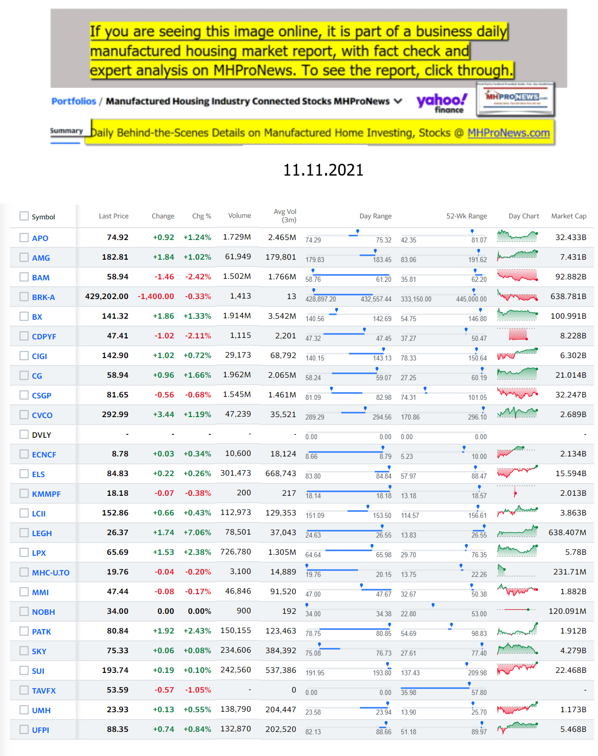Open the MHProNews logo thumbnail
This screenshot has width=598, height=756.
515,99
